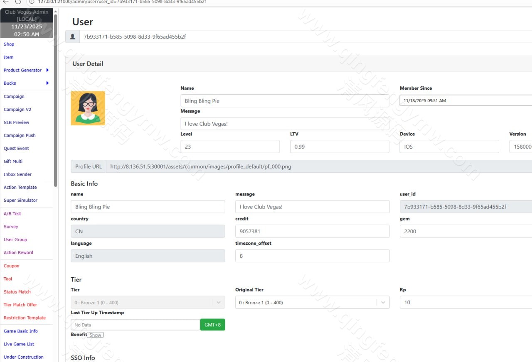The height and width of the screenshot is (362, 532).
Task: Expand the Product Generator submenu arrow
Action: pos(47,70)
